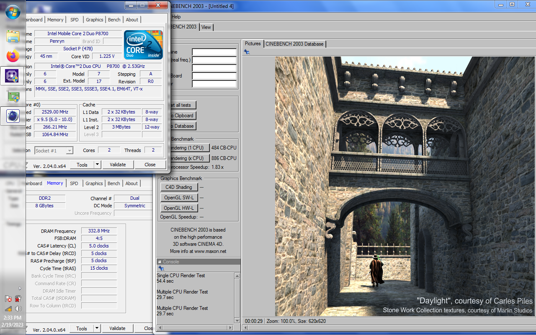536x335 pixels.
Task: Activate the CINEBENCH globe taskbar icon
Action: click(13, 116)
